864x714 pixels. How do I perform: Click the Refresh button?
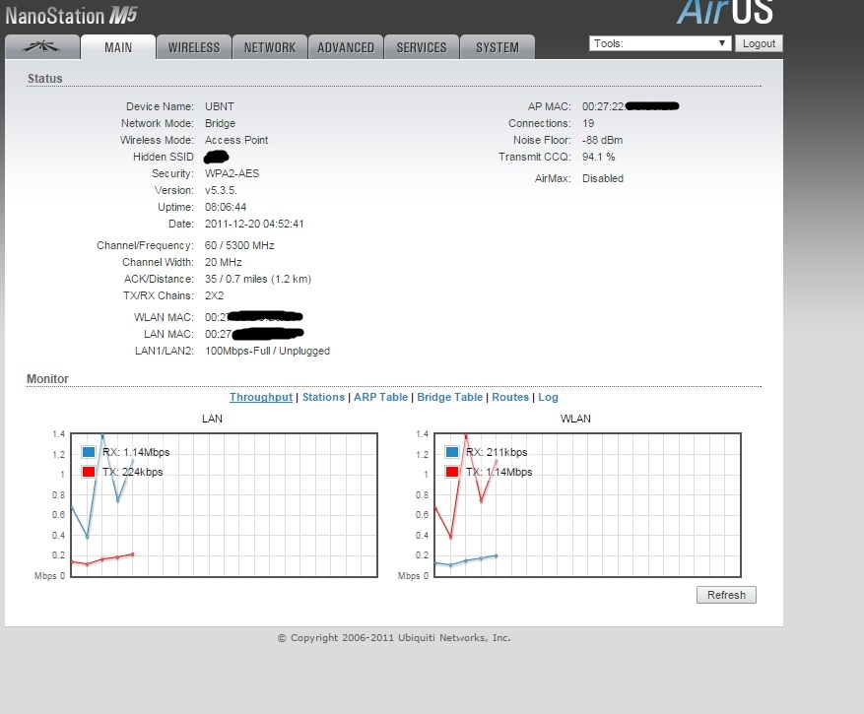(726, 595)
